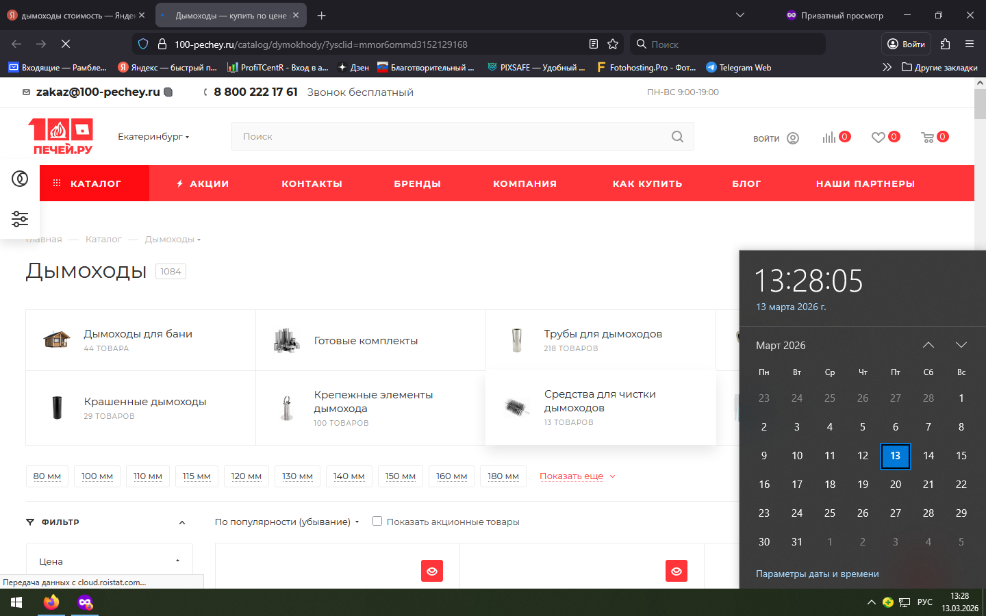
Task: Open the КОНТАКТЫ menu item
Action: (312, 183)
